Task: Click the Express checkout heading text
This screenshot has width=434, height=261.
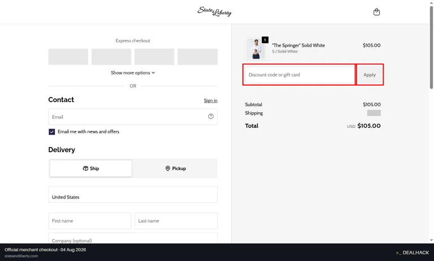Action: point(133,41)
